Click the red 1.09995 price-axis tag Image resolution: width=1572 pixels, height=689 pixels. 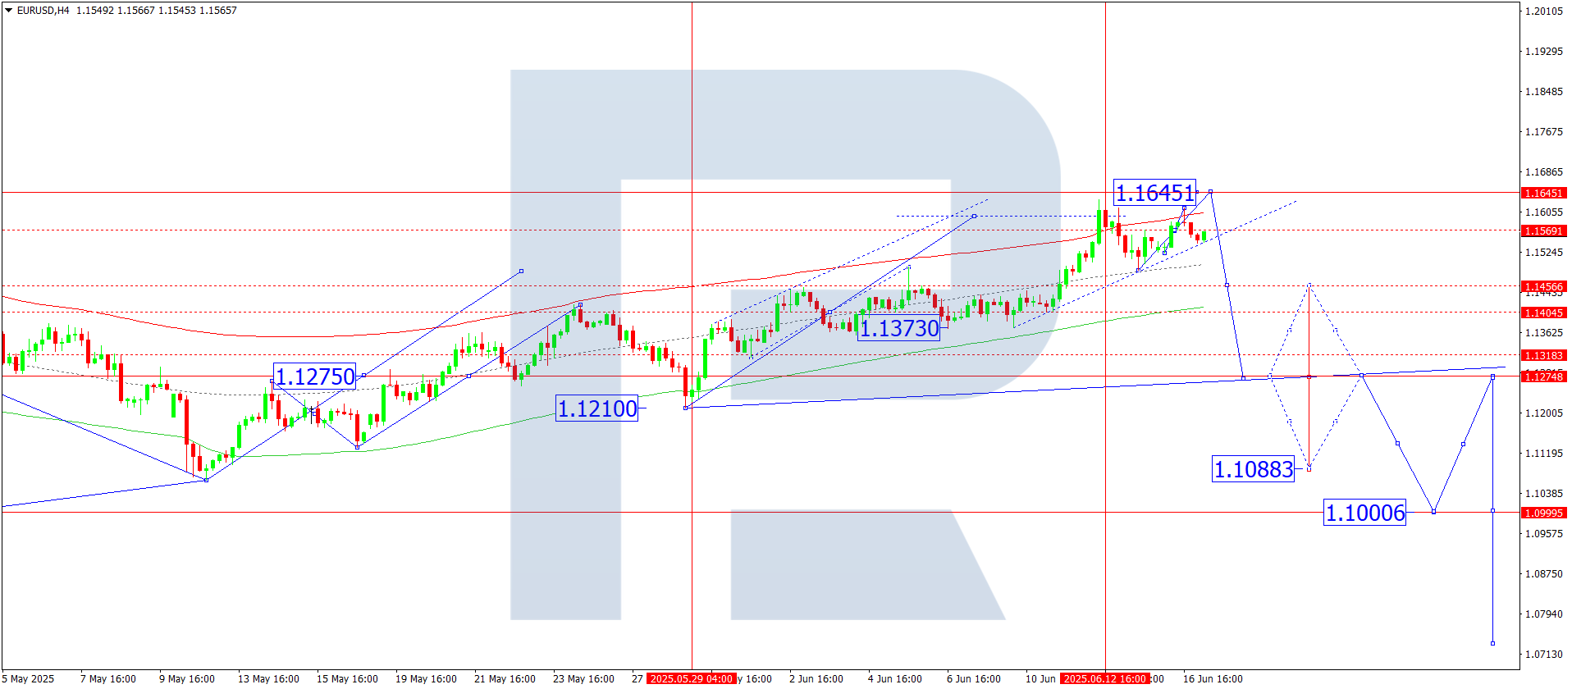(x=1543, y=513)
